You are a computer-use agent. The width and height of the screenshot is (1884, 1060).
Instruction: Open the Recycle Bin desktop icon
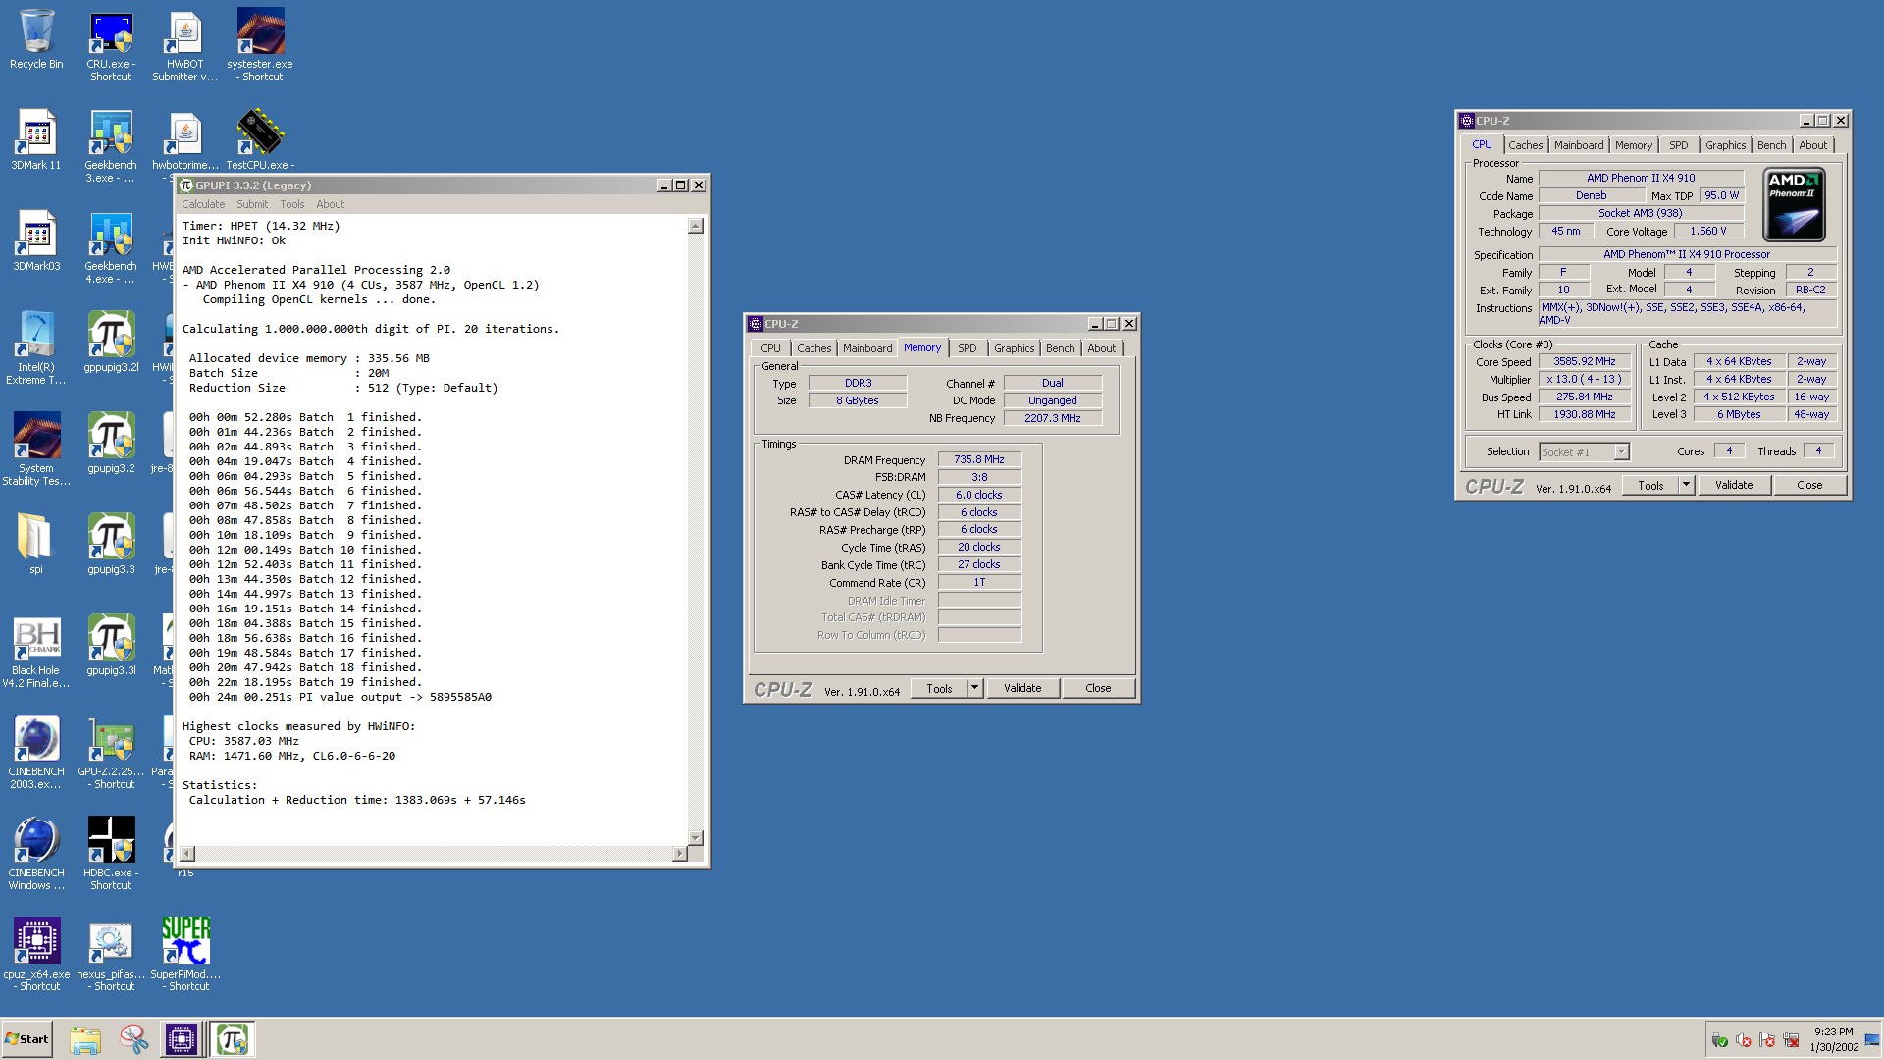36,39
